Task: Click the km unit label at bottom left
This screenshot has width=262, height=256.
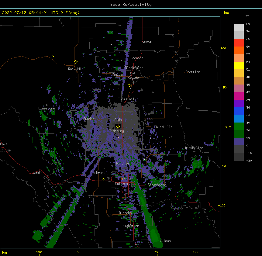Action: click(x=4, y=252)
